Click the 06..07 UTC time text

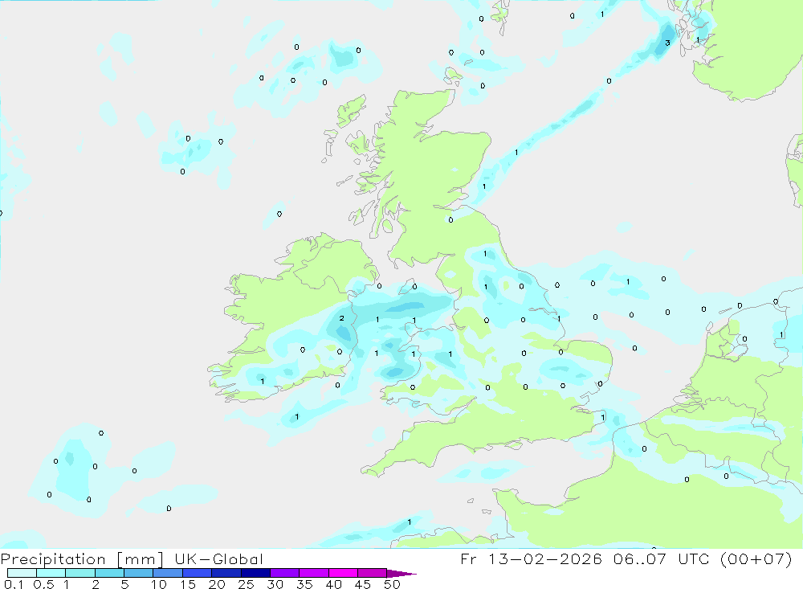click(662, 558)
